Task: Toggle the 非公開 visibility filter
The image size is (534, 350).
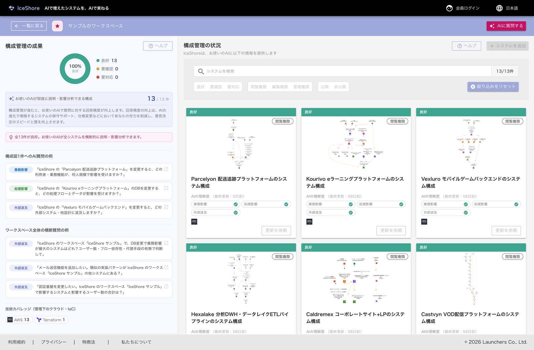Action: tap(340, 87)
